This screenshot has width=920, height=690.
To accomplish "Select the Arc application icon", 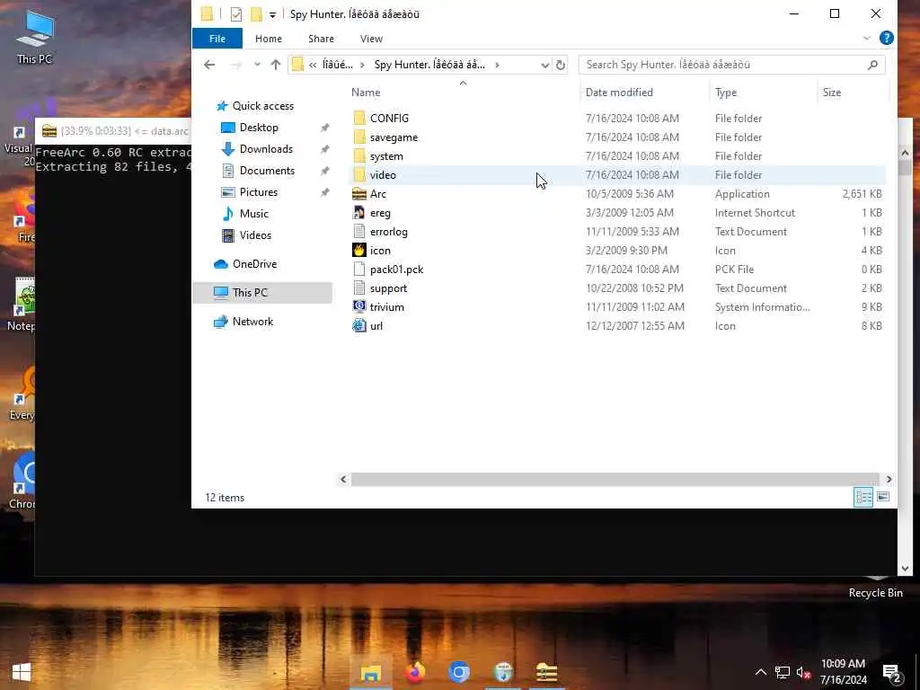I will coord(359,194).
